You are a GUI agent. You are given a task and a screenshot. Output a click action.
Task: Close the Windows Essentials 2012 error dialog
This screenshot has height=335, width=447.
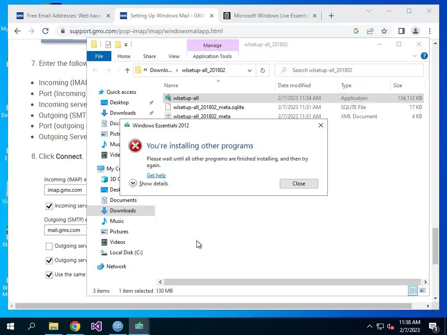click(299, 184)
